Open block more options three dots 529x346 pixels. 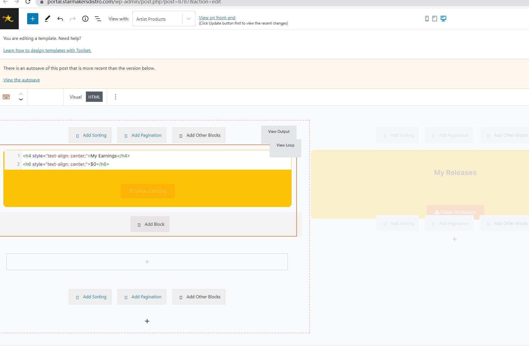point(116,97)
